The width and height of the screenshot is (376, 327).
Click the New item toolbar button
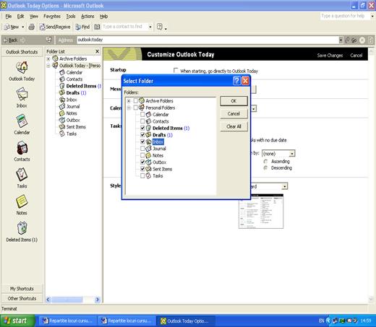12,27
